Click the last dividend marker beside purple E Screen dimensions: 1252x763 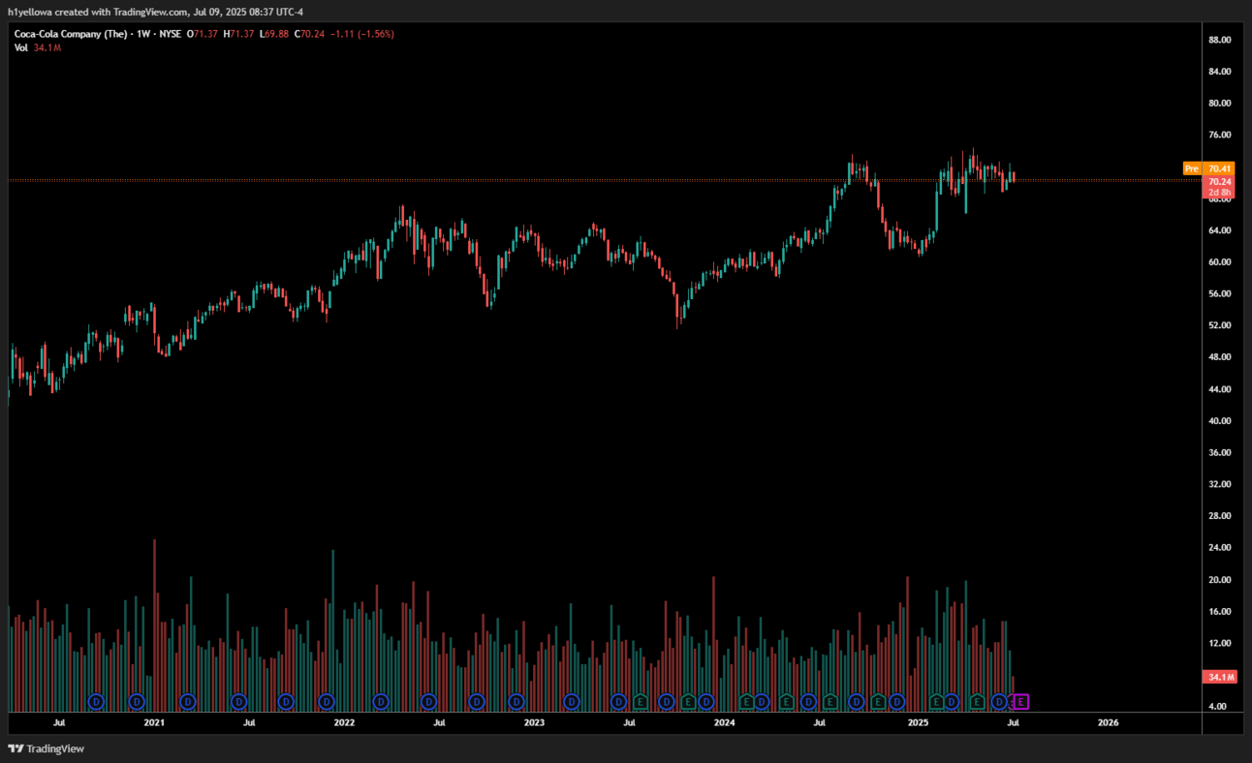tap(999, 701)
